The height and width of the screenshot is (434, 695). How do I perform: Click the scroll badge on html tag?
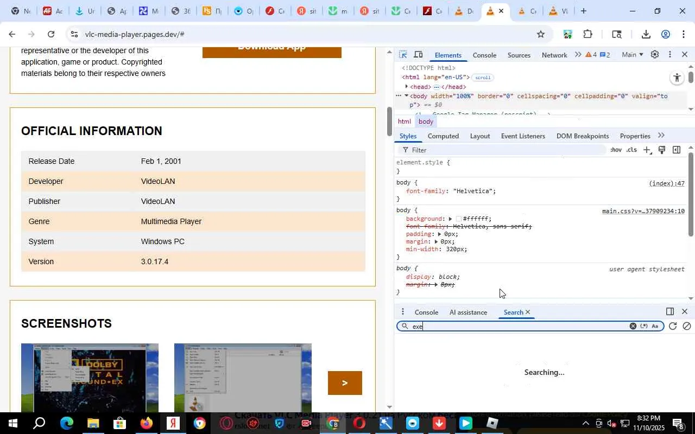coord(483,78)
